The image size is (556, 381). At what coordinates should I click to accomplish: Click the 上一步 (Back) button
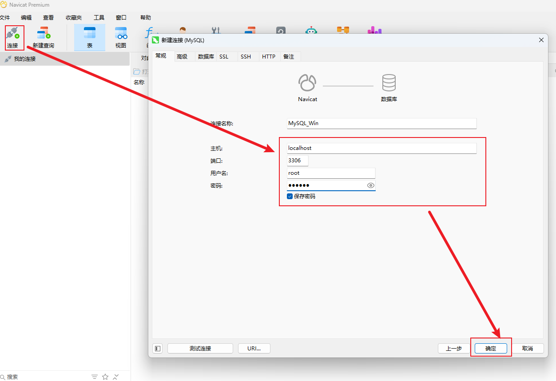pos(454,349)
